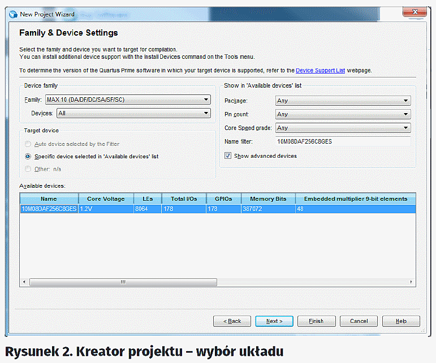436x363 pixels.
Task: Go to the previous page with Back
Action: (x=232, y=321)
